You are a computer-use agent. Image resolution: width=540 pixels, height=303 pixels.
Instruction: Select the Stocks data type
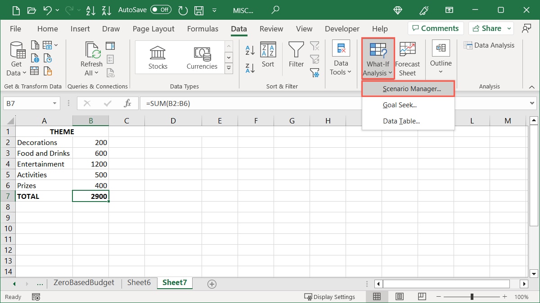tap(157, 57)
